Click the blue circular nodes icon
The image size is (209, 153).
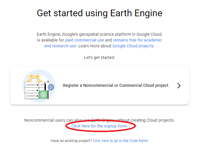[51, 87]
